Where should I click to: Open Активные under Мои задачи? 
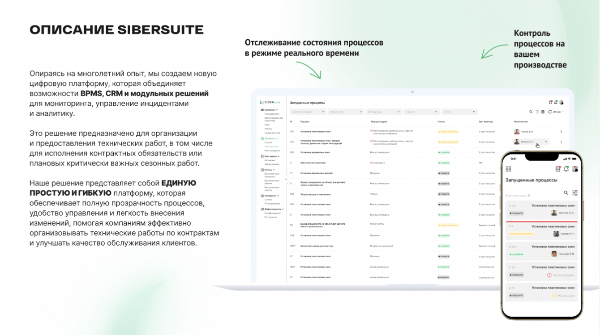point(270,160)
